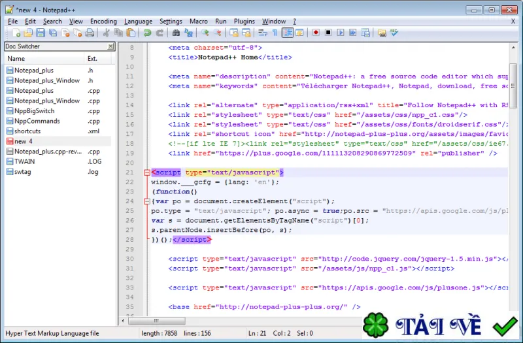Switch to NppBigSwitch .cpp document
The height and width of the screenshot is (343, 523).
pos(58,111)
